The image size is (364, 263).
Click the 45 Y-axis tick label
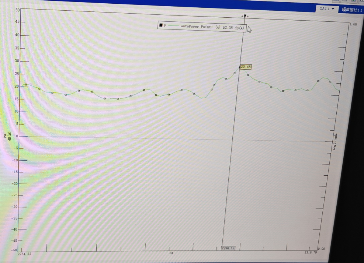[x=17, y=22]
